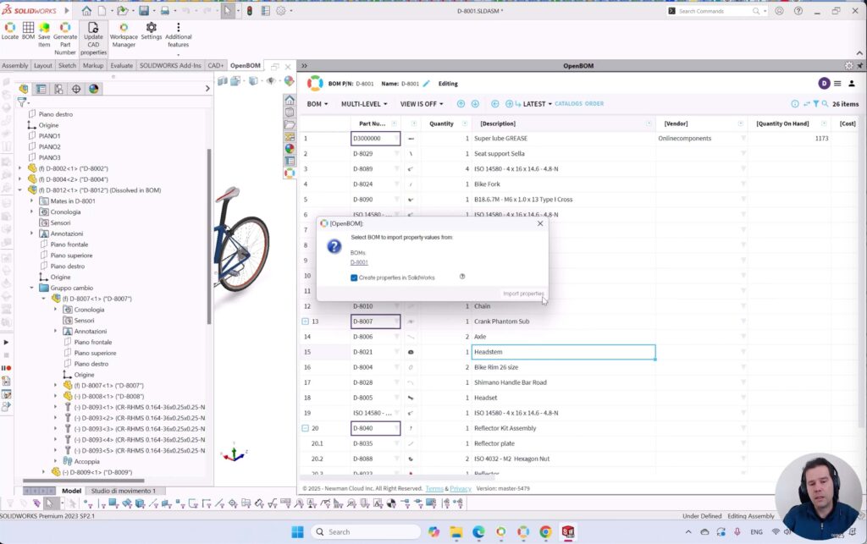
Task: Save the document with floppy icon
Action: point(144,10)
